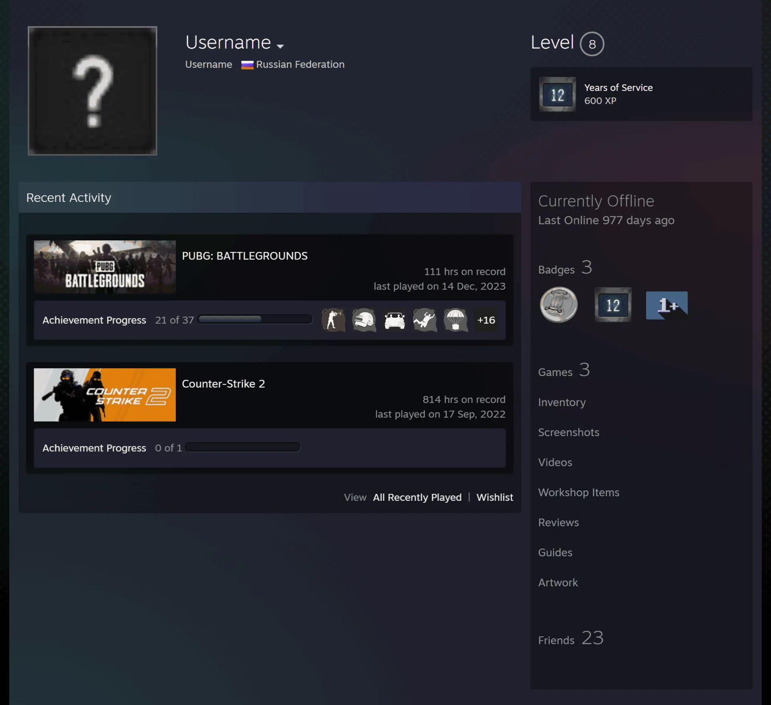Open the Years of Service badge icon
This screenshot has width=771, height=705.
coord(557,94)
